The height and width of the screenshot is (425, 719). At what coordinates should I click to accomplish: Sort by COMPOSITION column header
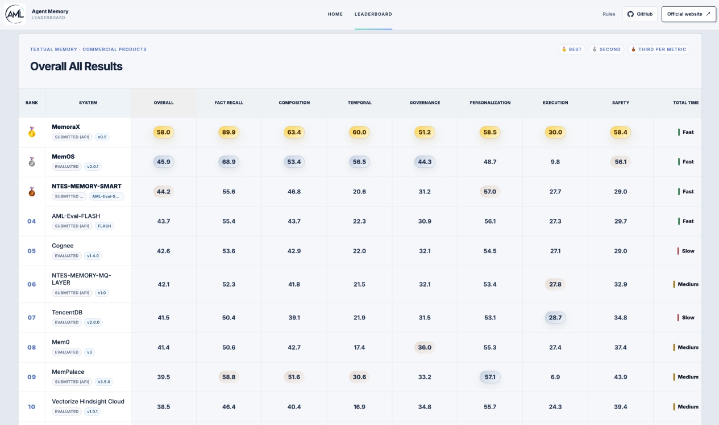pos(294,103)
